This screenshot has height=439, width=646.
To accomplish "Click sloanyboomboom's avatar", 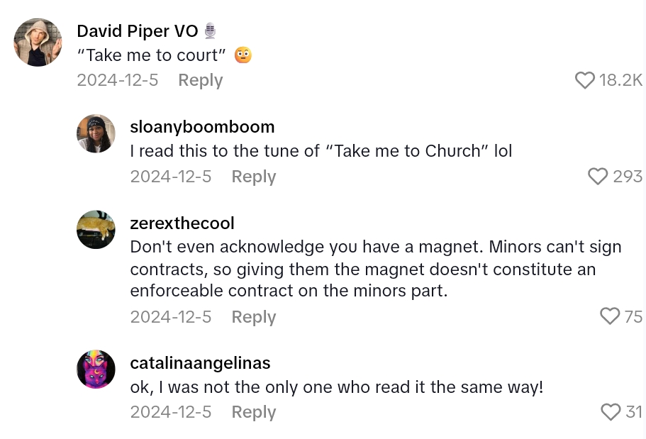I will (x=96, y=133).
